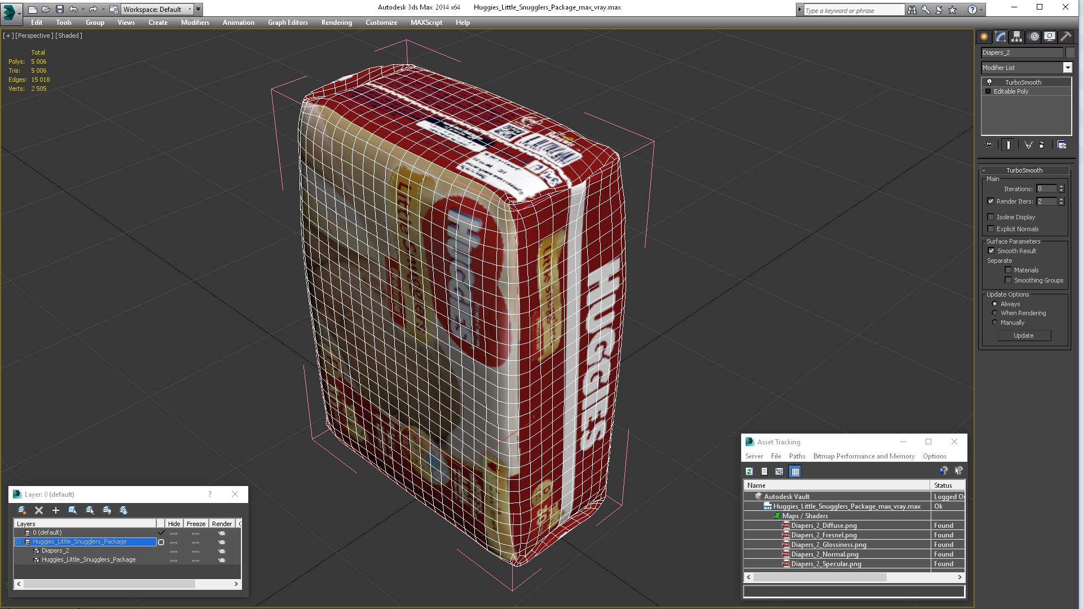Image resolution: width=1083 pixels, height=609 pixels.
Task: Open the Graph Editors menu
Action: pyautogui.click(x=288, y=23)
